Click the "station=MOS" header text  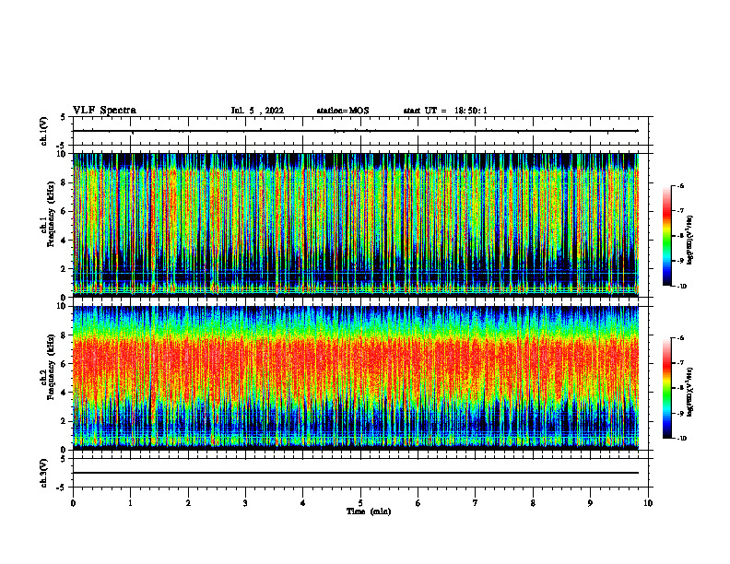pos(343,111)
